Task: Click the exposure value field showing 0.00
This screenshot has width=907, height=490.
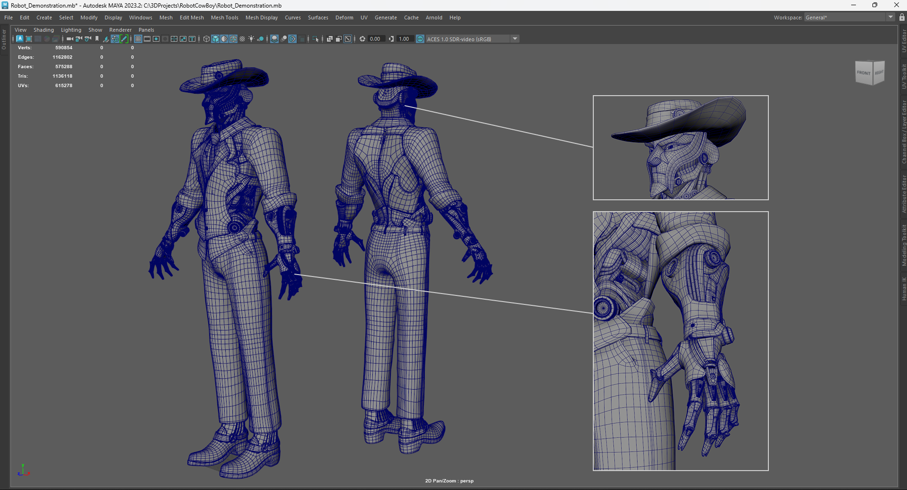Action: (375, 39)
